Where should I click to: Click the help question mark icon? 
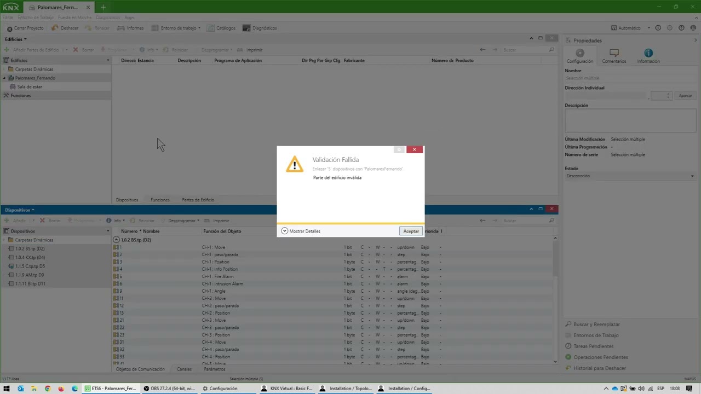681,28
